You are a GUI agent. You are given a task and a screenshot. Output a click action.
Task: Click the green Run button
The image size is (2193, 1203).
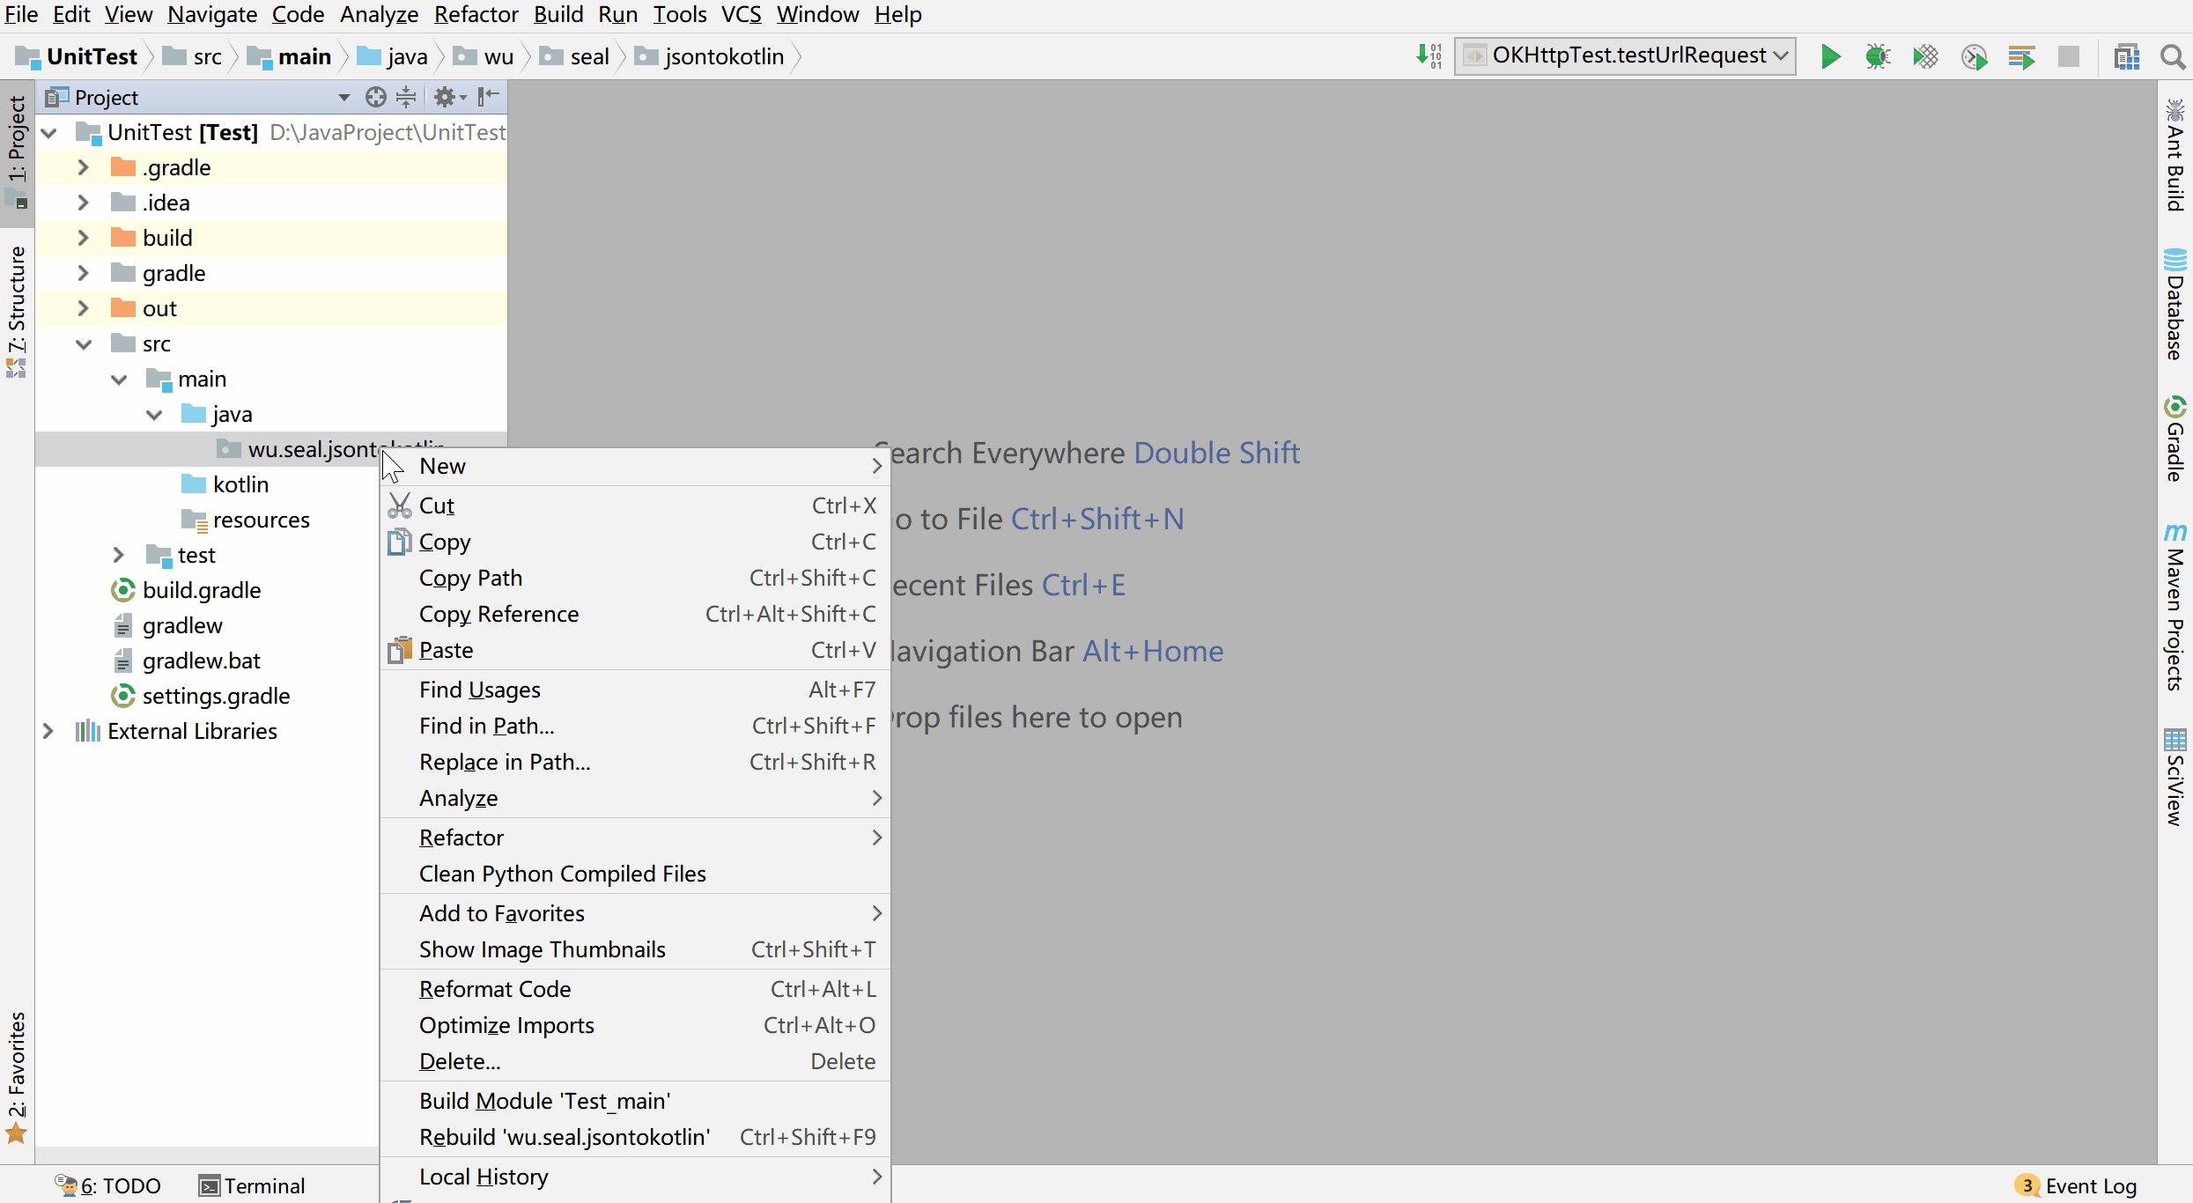pyautogui.click(x=1830, y=57)
